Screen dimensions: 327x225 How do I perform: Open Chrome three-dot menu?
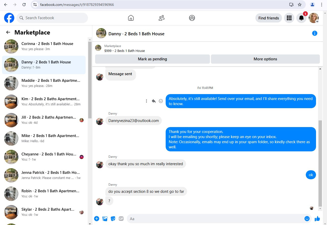tap(322, 5)
